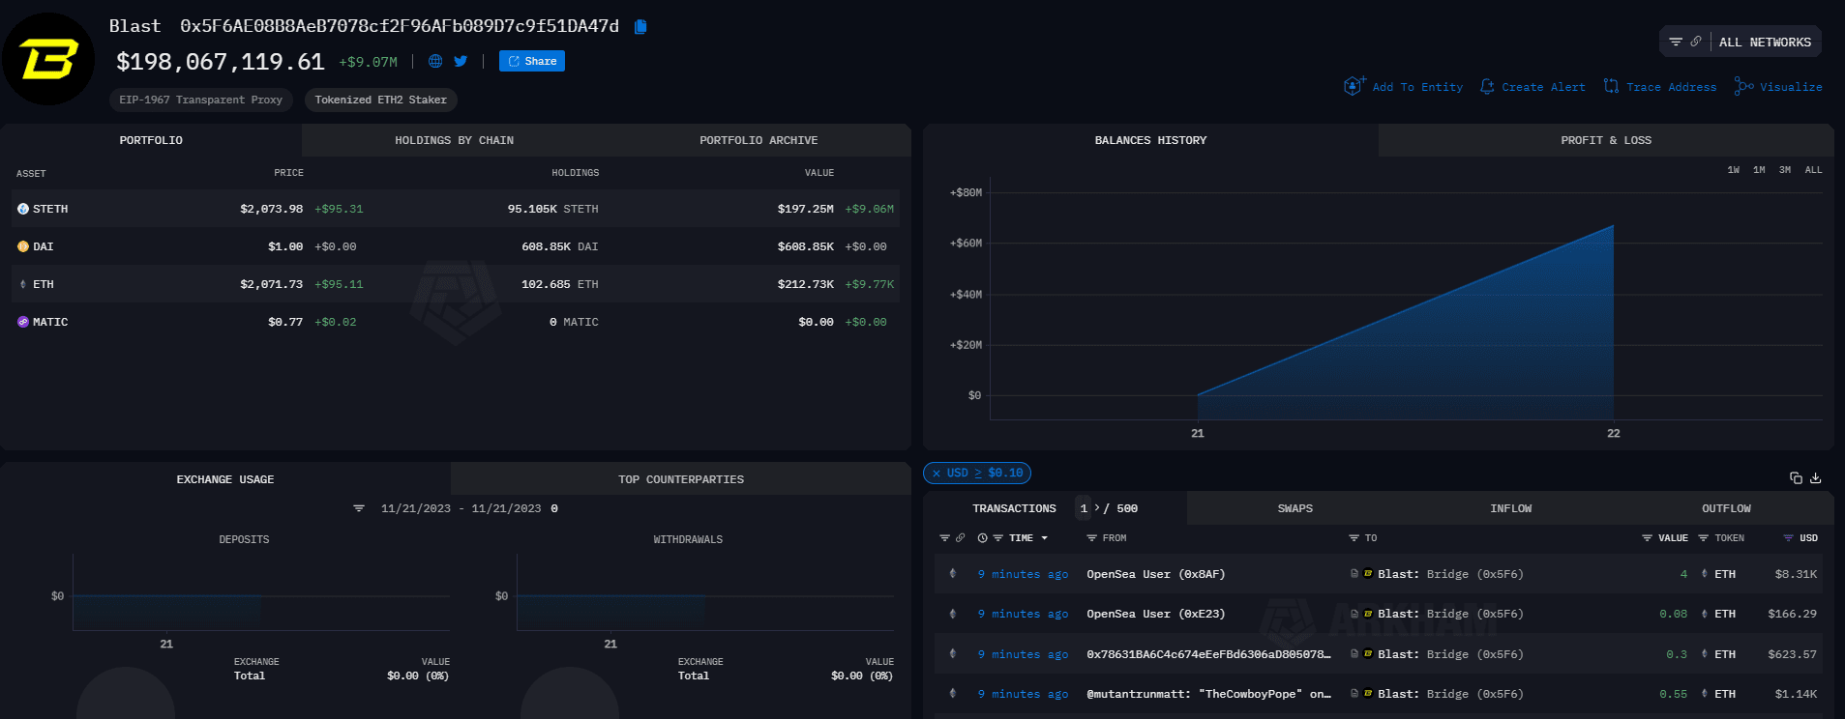Image resolution: width=1845 pixels, height=719 pixels.
Task: Click the Ethereum chain icon on the 0x8AF row
Action: 953,574
